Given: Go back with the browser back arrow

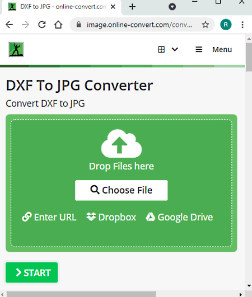Looking at the screenshot, I should click(x=9, y=25).
